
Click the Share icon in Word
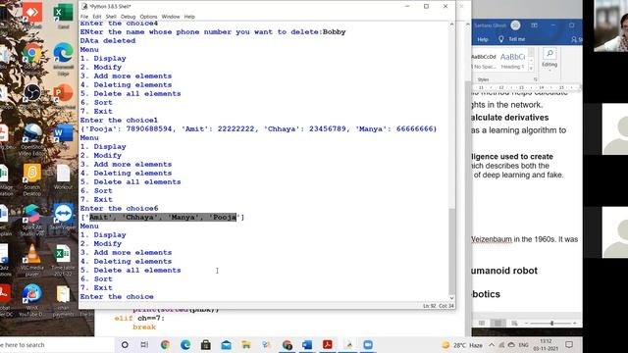tap(574, 39)
